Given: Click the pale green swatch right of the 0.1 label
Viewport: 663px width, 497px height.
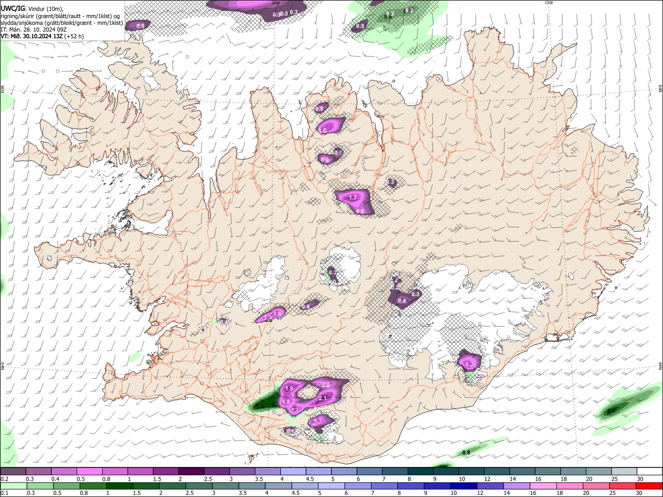Looking at the screenshot, I should (13, 486).
